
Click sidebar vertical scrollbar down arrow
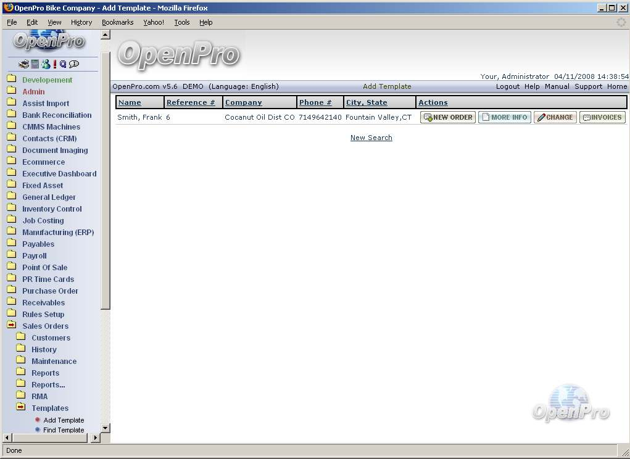tap(105, 428)
